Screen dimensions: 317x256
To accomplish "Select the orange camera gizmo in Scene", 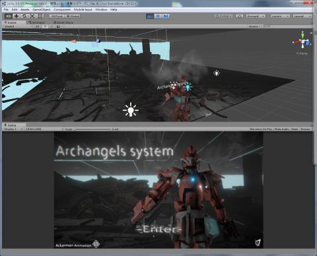I will coord(73,41).
